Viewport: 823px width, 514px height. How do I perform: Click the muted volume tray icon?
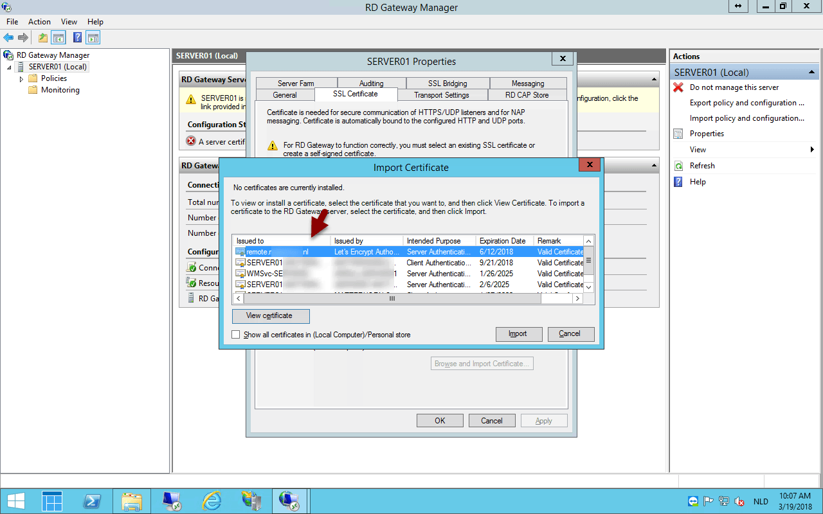coord(739,501)
